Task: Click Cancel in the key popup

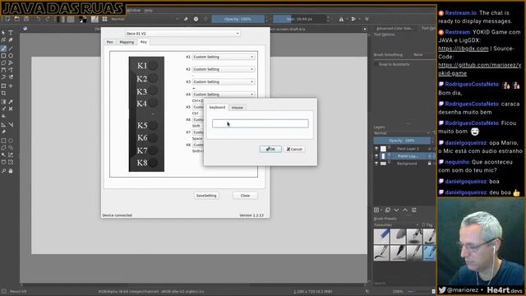Action: tap(294, 149)
